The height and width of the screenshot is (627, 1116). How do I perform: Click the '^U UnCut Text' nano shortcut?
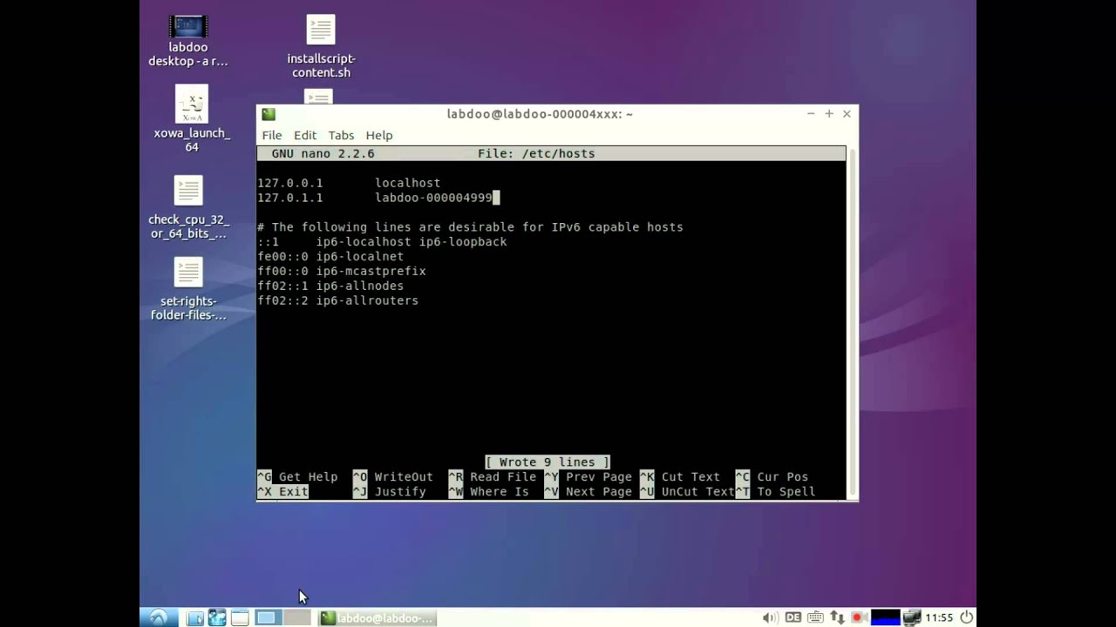[687, 492]
